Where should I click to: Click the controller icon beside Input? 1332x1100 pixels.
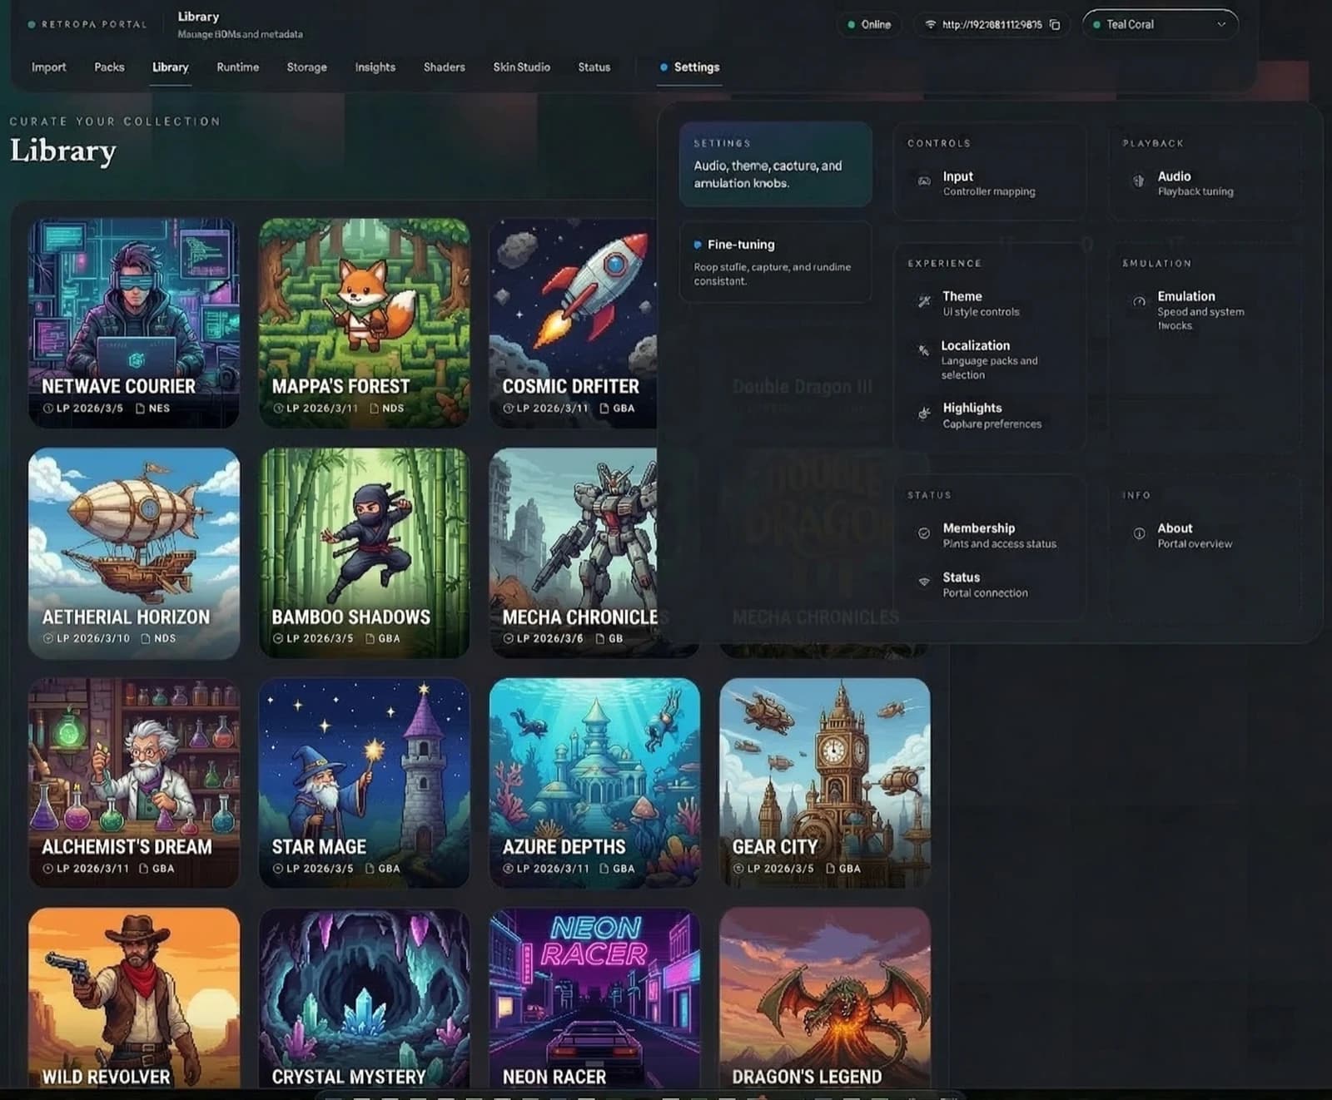924,181
